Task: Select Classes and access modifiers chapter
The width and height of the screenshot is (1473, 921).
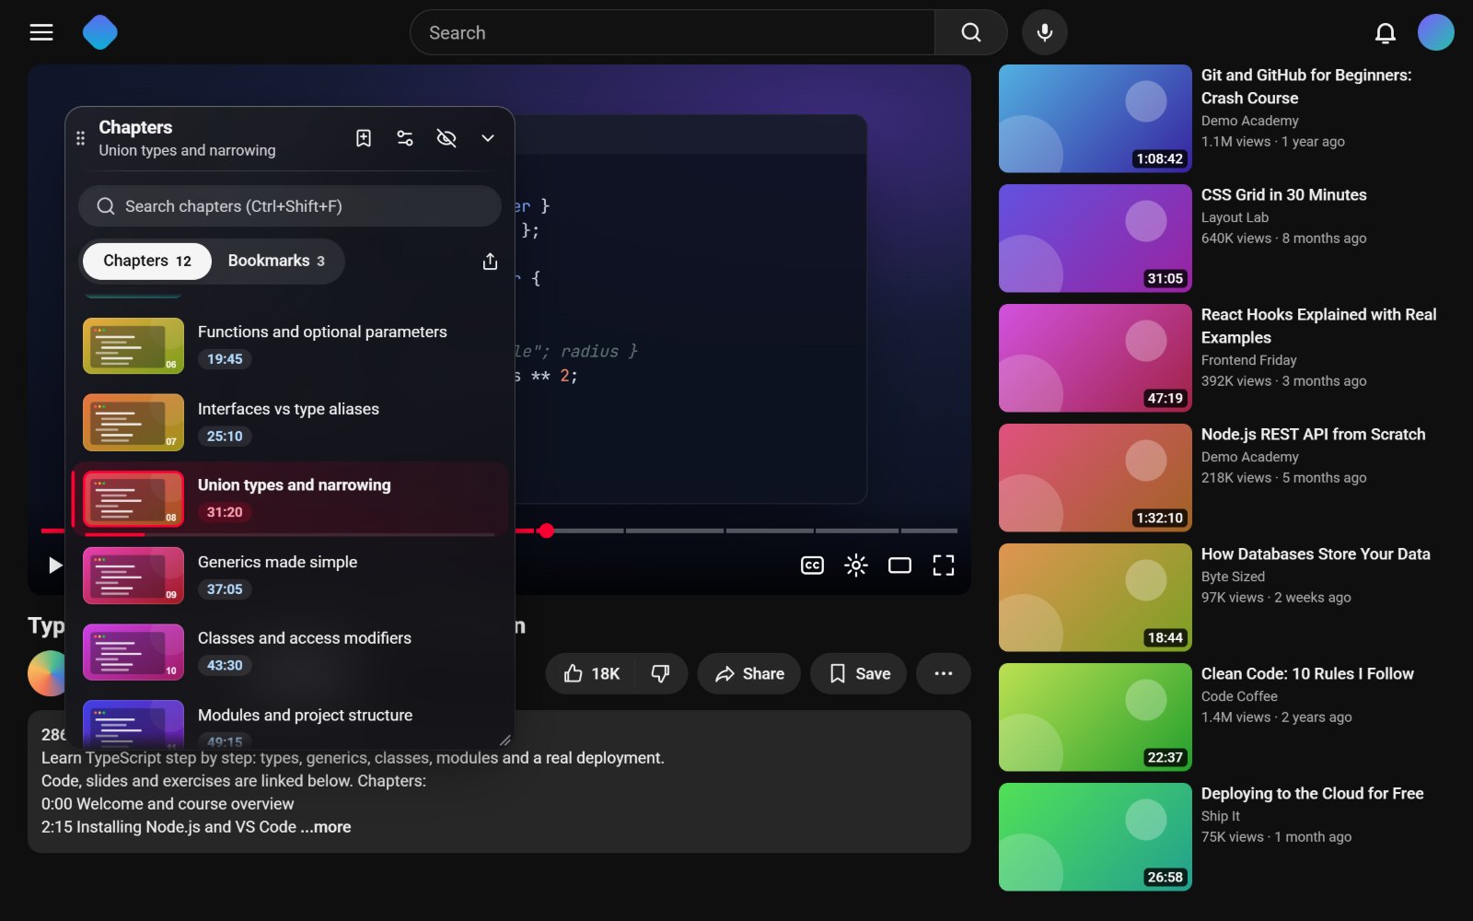Action: 290,652
